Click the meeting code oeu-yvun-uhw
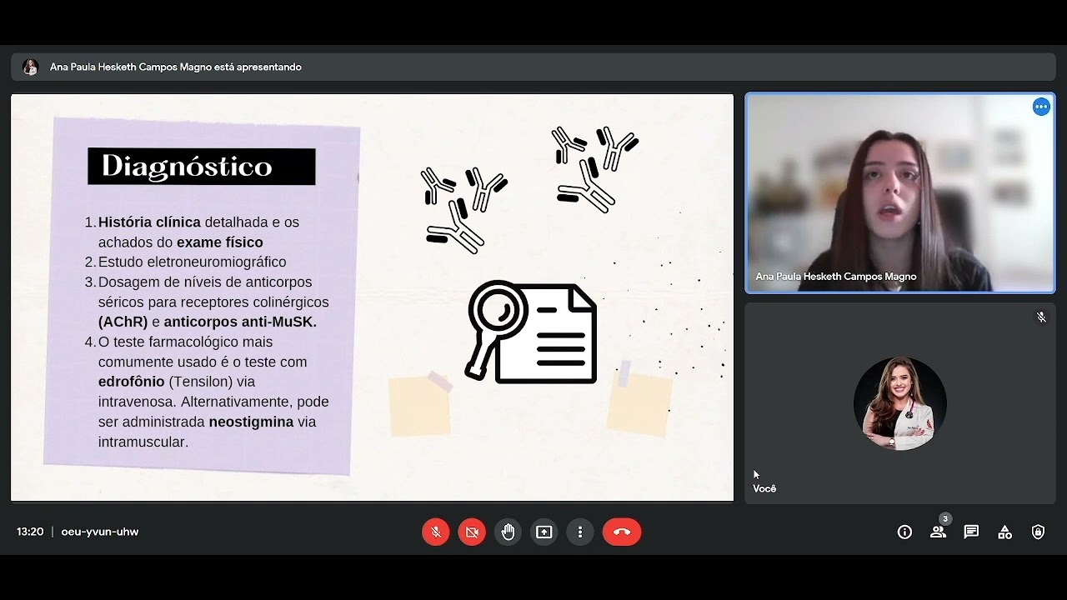This screenshot has height=600, width=1067. pyautogui.click(x=100, y=532)
